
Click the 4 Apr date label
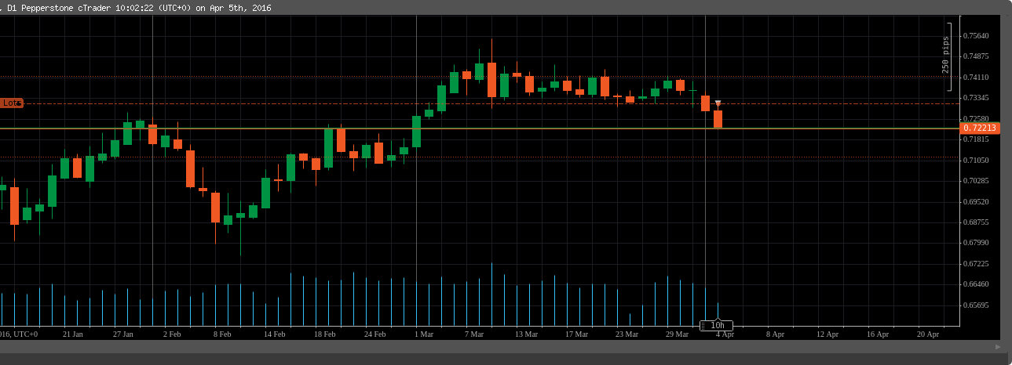pyautogui.click(x=725, y=334)
